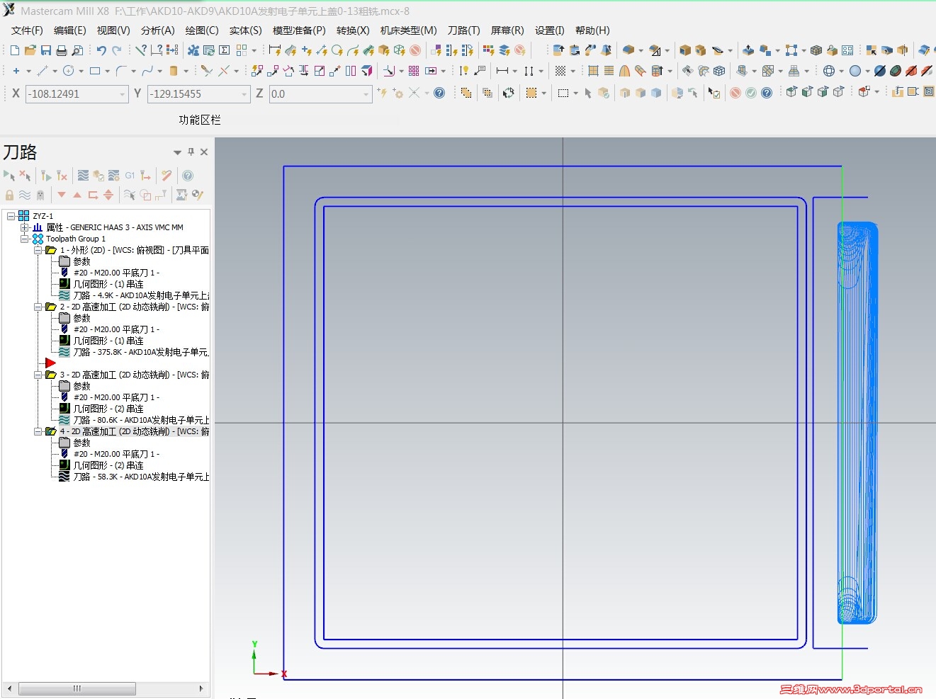Image resolution: width=936 pixels, height=699 pixels.
Task: Save the file with the floppy icon
Action: click(46, 50)
